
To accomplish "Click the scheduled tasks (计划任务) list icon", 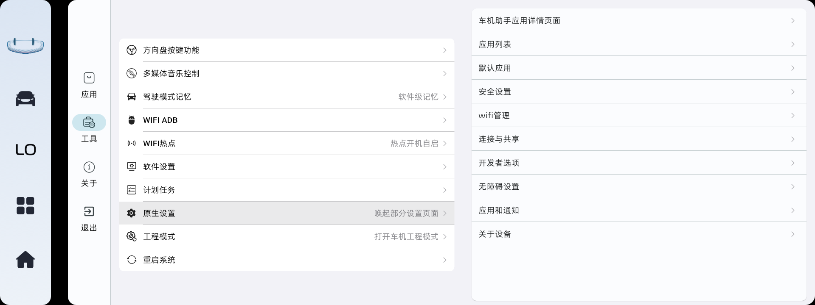I will [x=132, y=190].
